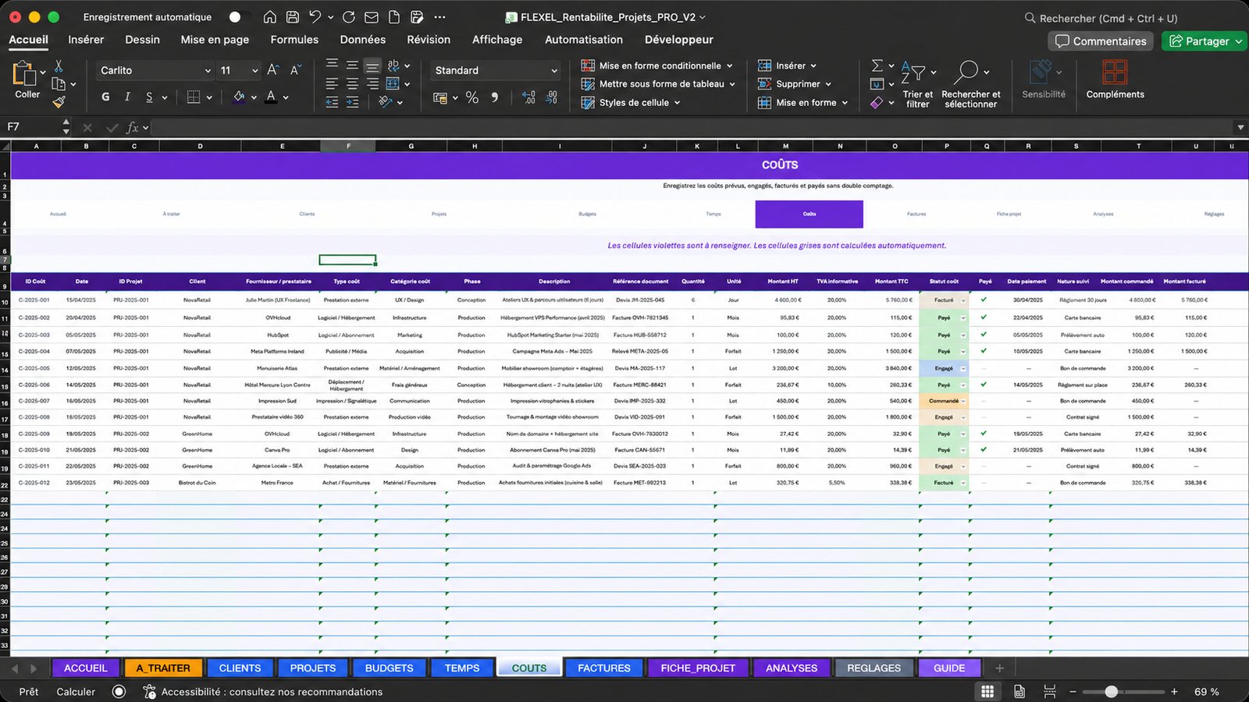Click the Undo arrow icon
The height and width of the screenshot is (702, 1249).
[315, 17]
